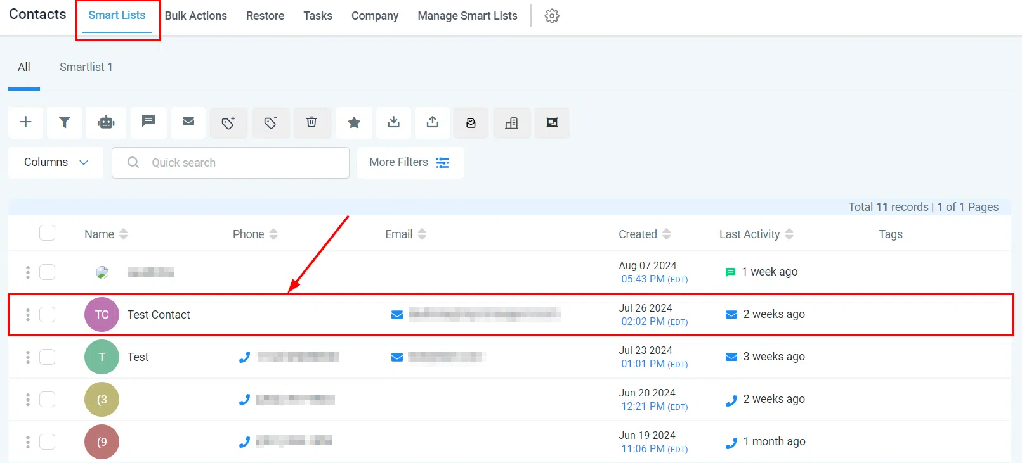This screenshot has height=463, width=1022.
Task: Open three-dot menu for Jun 20 2024 row
Action: coord(27,400)
